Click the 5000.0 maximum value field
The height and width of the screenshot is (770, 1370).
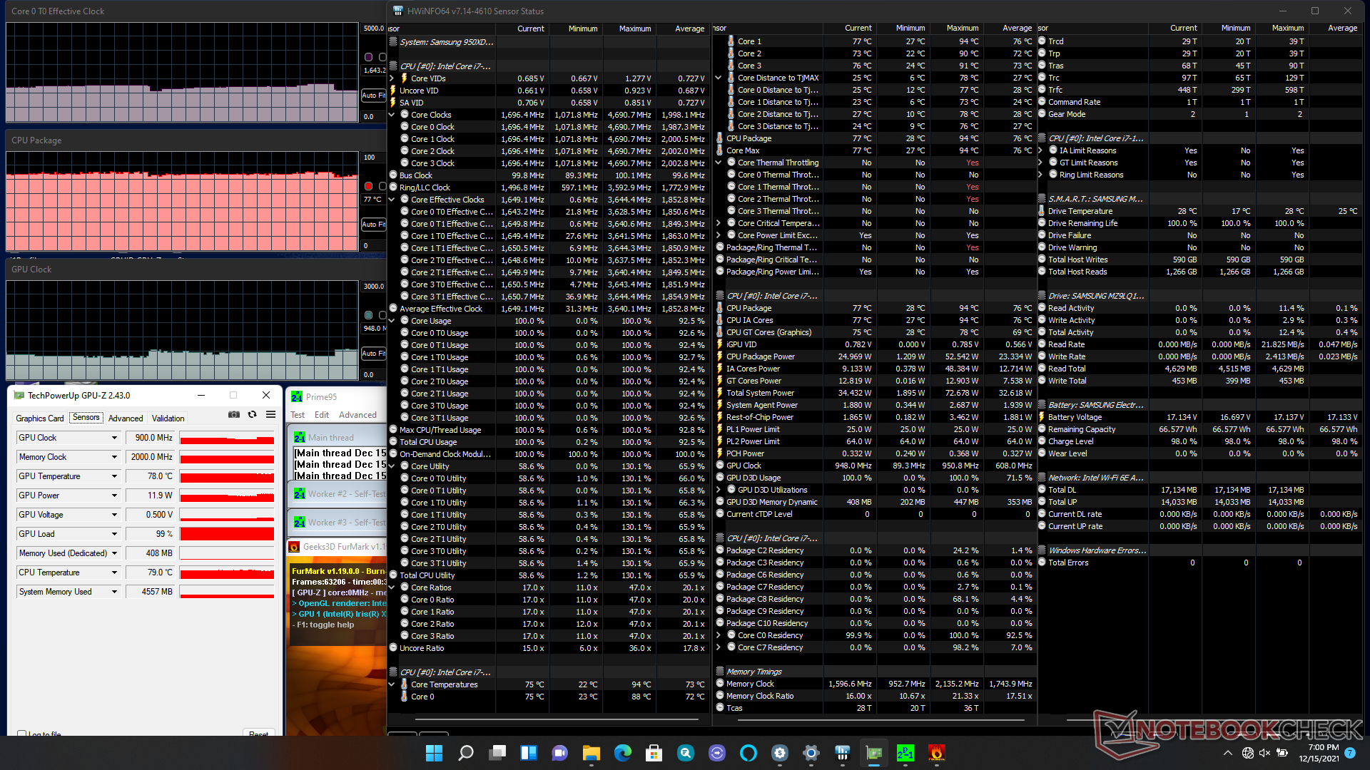coord(373,29)
